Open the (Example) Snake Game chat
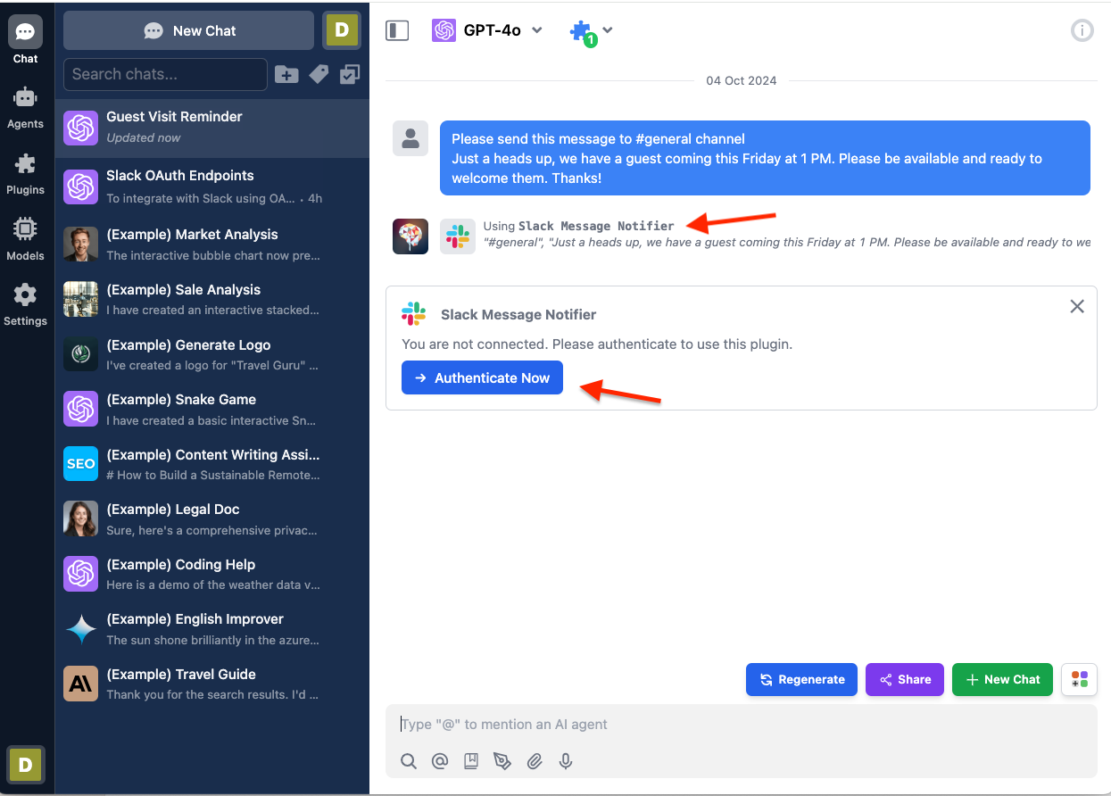This screenshot has height=796, width=1111. coord(212,409)
